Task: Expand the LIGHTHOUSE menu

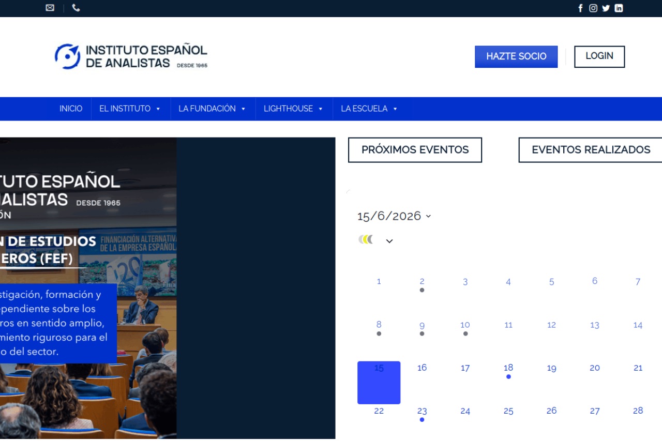Action: click(x=294, y=109)
